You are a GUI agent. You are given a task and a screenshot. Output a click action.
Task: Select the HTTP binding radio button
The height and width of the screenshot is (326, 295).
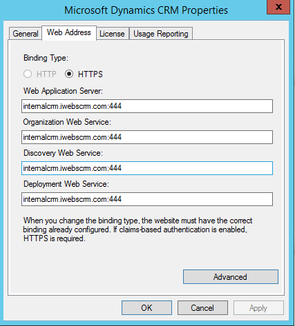(x=28, y=74)
